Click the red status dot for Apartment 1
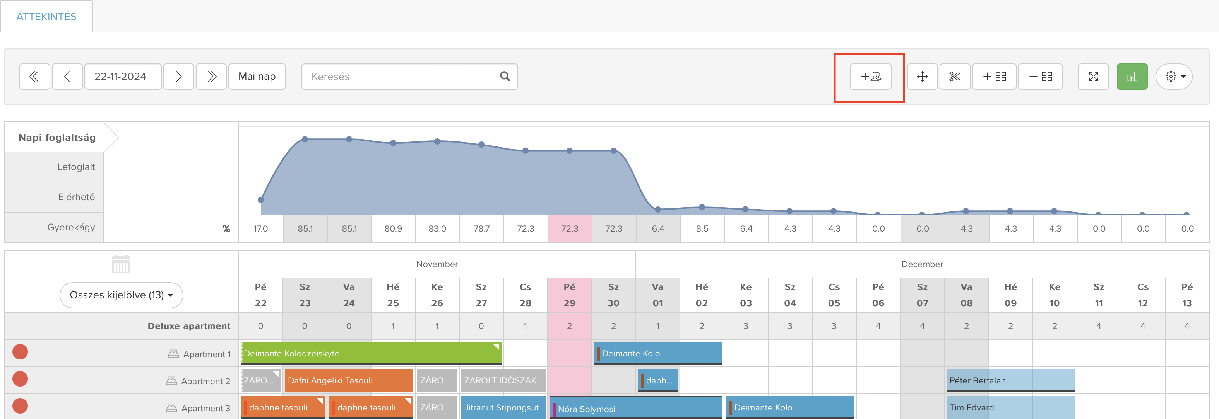 coord(20,352)
